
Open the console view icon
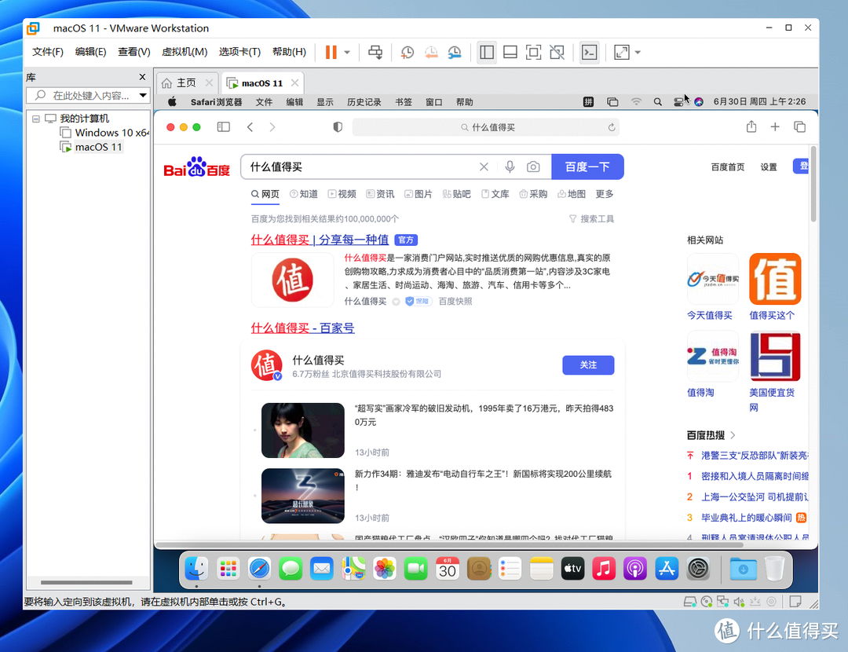point(589,52)
